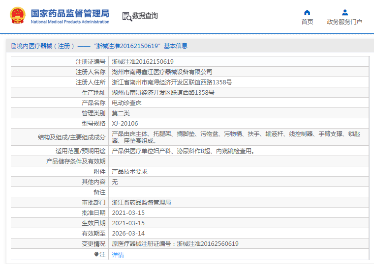Viewport: 374px width, 264px height.
Task: Click the 有效期至 row label
Action: click(93, 233)
